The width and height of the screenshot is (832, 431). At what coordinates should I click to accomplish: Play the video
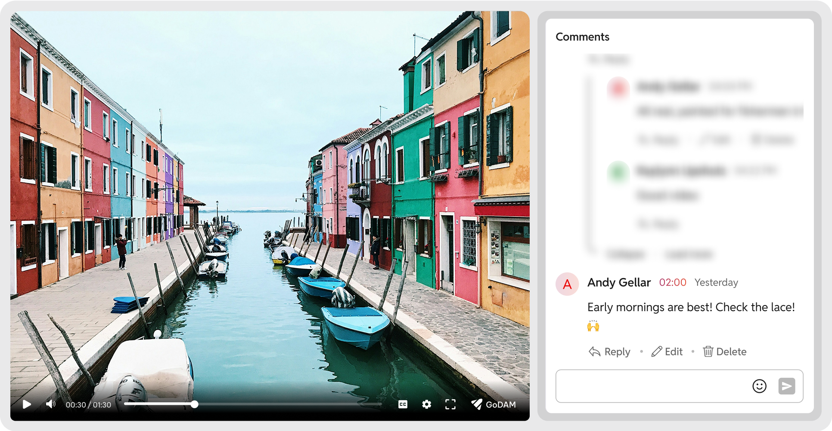[27, 404]
